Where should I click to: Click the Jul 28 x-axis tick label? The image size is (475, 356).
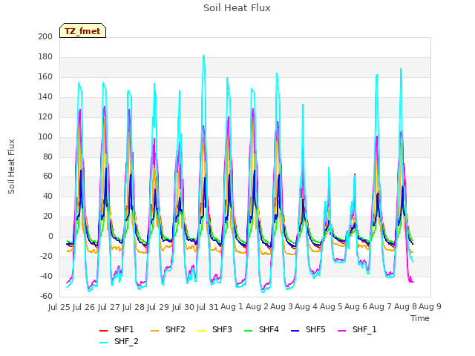coord(134,307)
